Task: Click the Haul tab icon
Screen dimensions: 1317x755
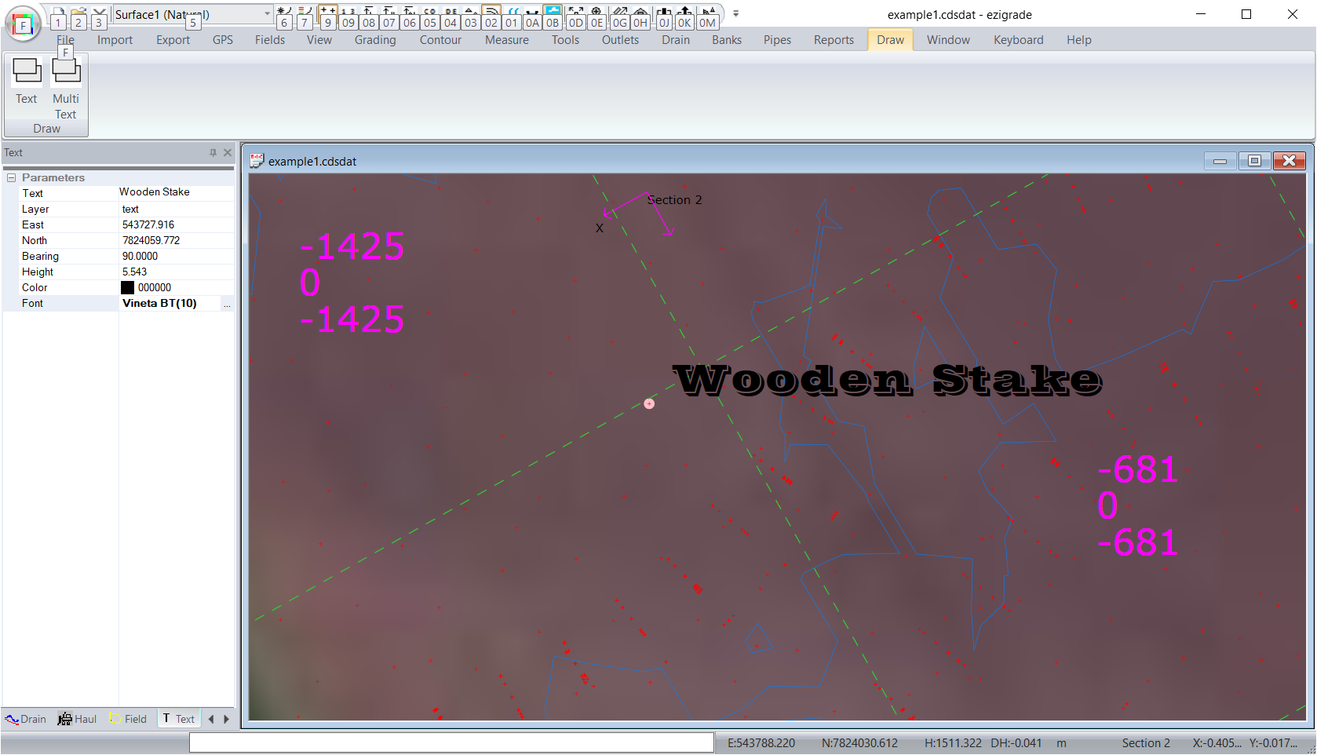Action: click(x=65, y=719)
